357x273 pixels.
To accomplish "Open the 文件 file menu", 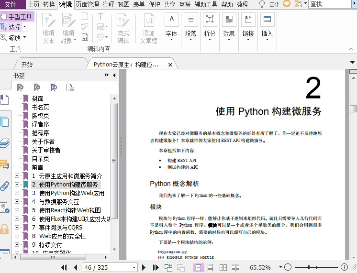I will point(11,4).
